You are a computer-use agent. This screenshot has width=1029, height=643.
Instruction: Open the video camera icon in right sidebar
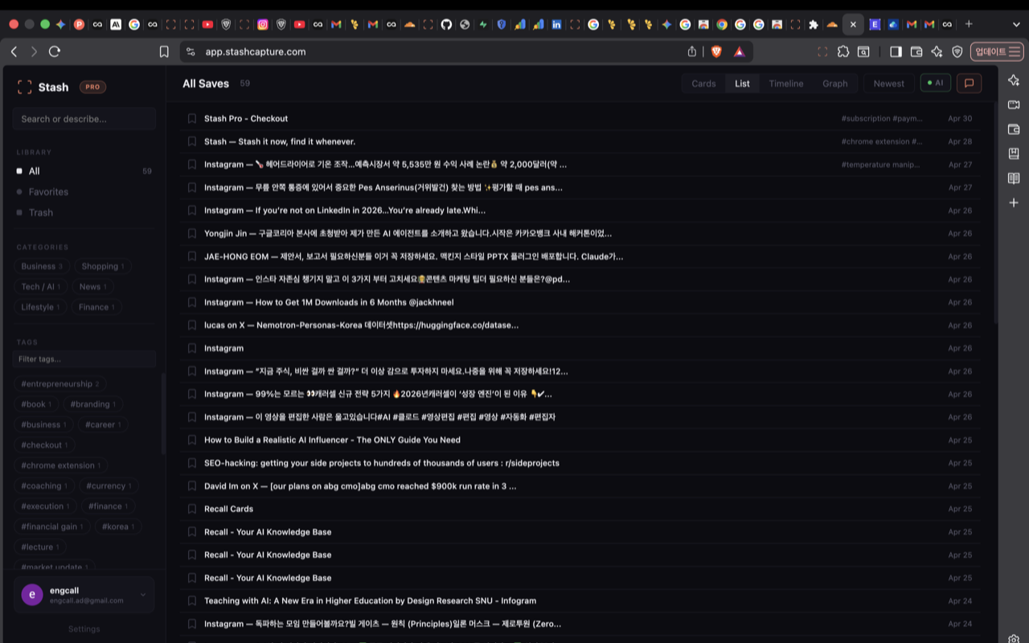[x=1014, y=104]
